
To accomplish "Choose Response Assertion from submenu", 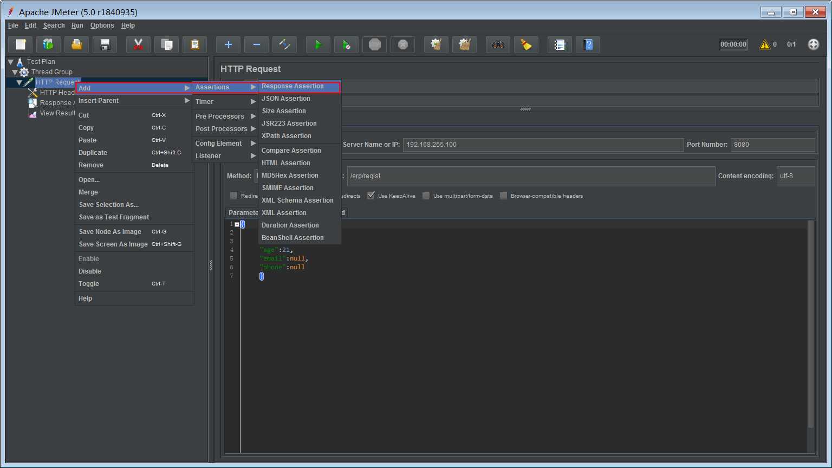I will (300, 87).
